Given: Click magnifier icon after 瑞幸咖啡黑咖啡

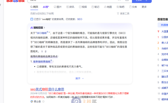Looking at the screenshot, I should [x=51, y=60].
